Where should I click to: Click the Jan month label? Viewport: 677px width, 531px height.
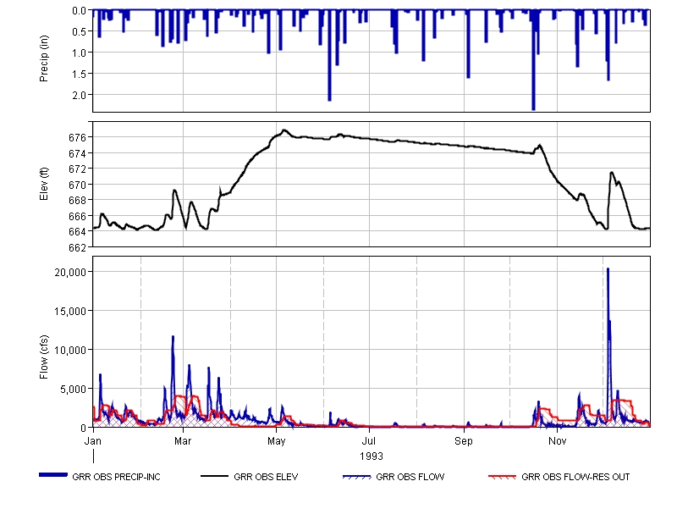(x=93, y=441)
